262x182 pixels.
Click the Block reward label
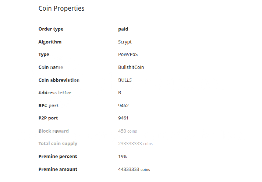(x=54, y=131)
